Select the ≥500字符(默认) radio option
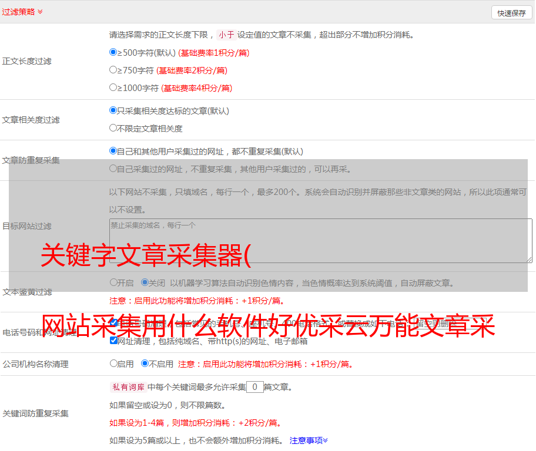This screenshot has height=451, width=536. tap(113, 52)
